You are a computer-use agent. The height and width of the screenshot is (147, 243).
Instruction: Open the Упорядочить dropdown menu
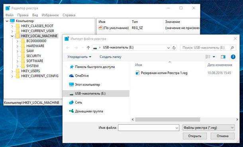point(79,57)
